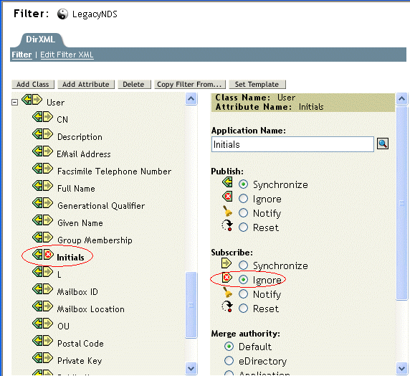Select the Mailbox Location attribute label
Screen dimensions: 410x376
90,309
